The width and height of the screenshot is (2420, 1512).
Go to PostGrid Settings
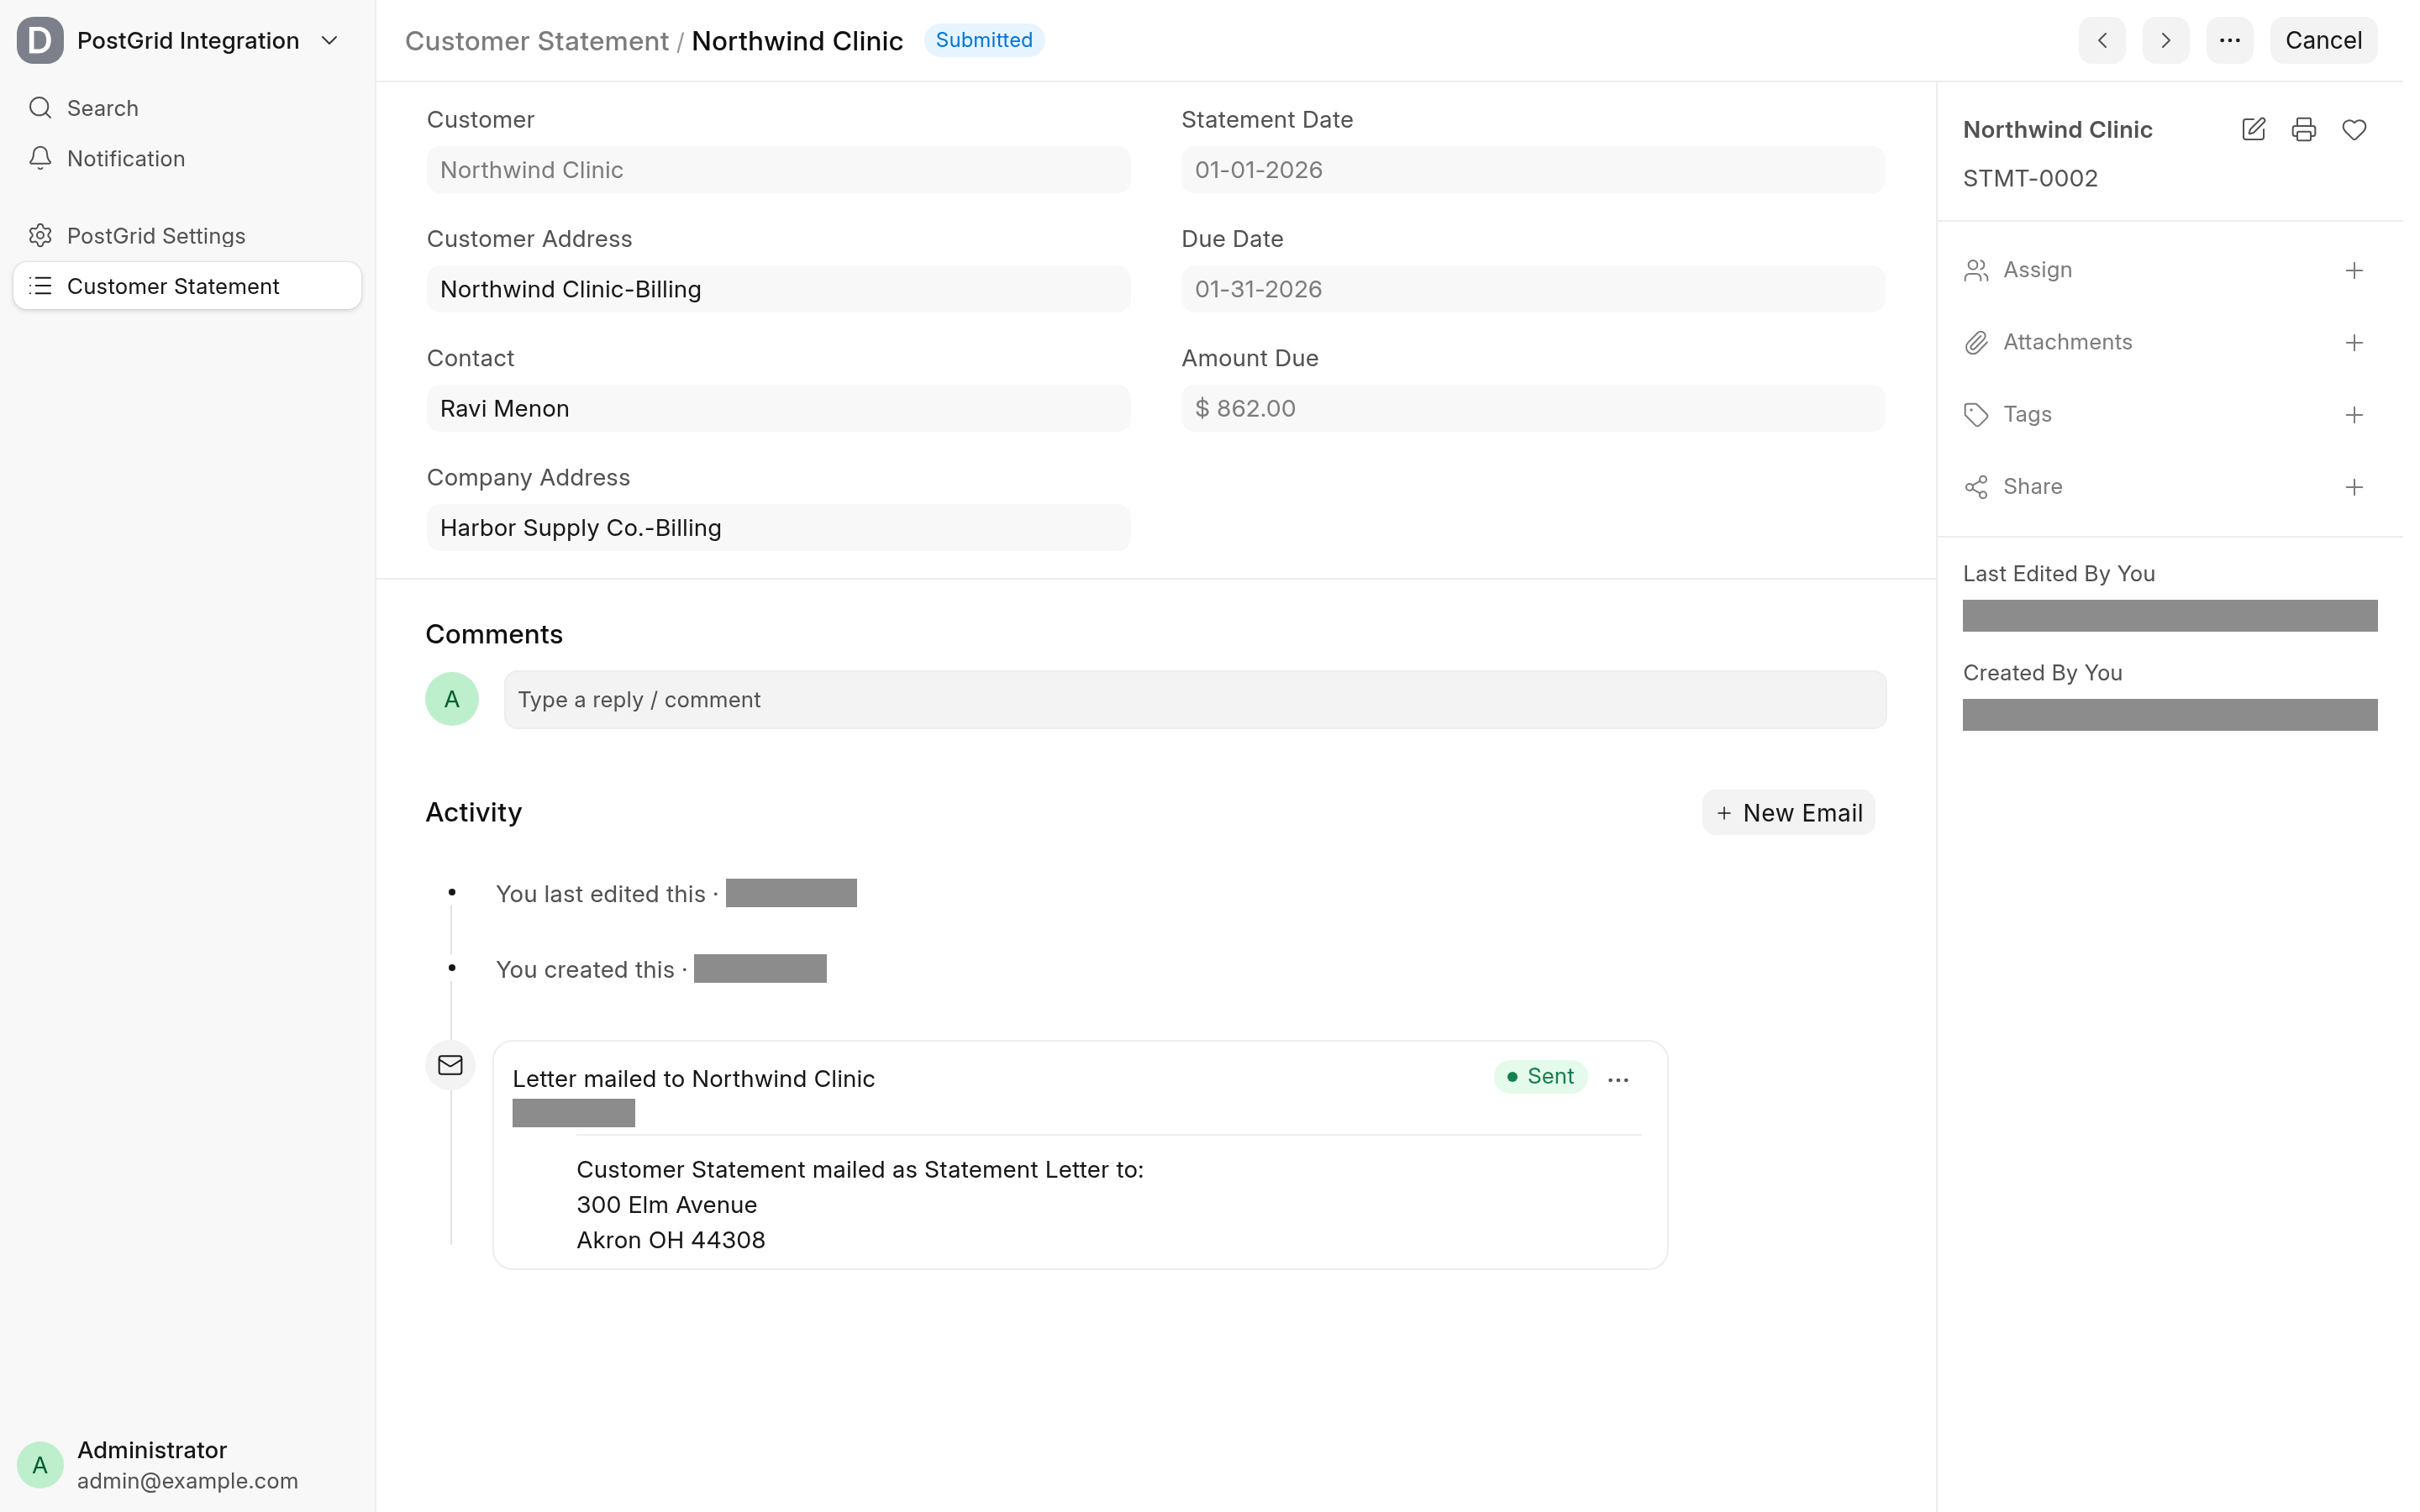pos(188,235)
